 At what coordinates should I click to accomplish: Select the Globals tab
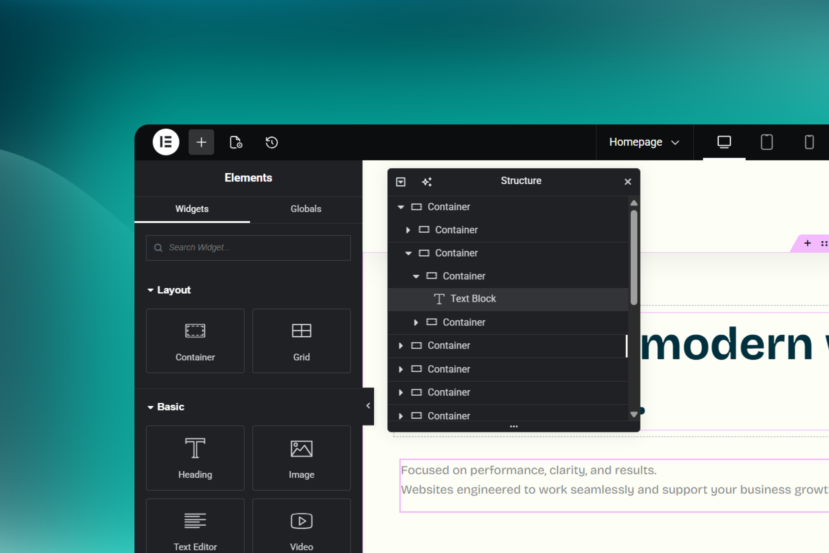pyautogui.click(x=306, y=209)
